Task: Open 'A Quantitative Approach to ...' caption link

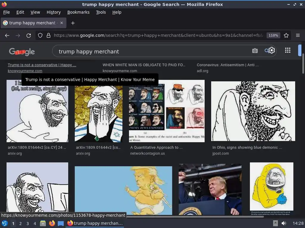Action: coord(156,148)
